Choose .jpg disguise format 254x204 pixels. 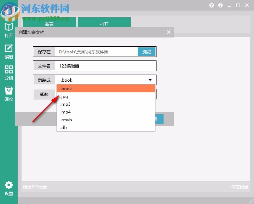[106, 97]
